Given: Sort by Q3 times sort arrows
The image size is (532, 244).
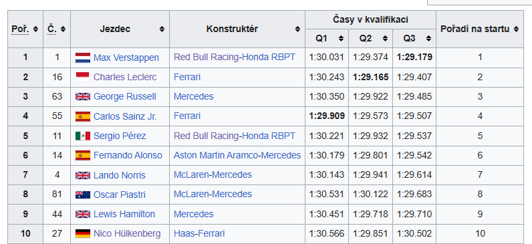Looking at the screenshot, I should tap(429, 39).
